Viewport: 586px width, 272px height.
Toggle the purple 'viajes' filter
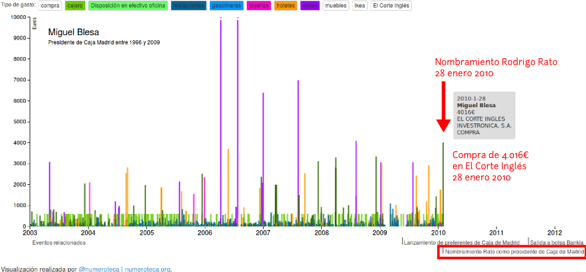[x=310, y=6]
